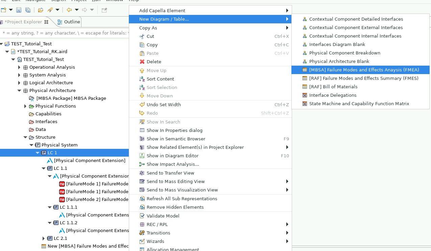Click the Refresh All Sub Representations icon

click(x=142, y=199)
